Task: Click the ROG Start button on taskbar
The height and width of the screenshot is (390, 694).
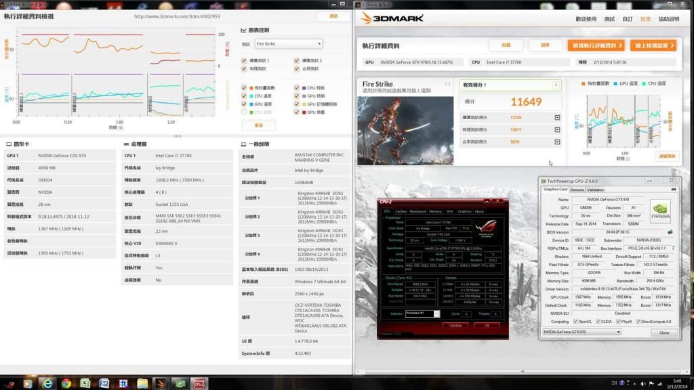Action: [x=9, y=384]
